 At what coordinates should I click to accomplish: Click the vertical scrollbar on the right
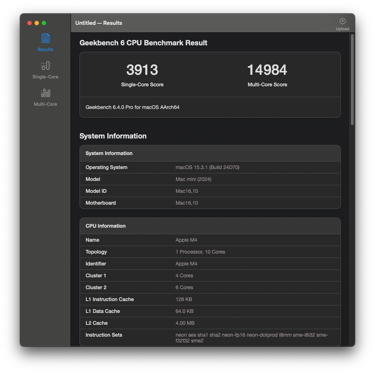click(x=352, y=80)
